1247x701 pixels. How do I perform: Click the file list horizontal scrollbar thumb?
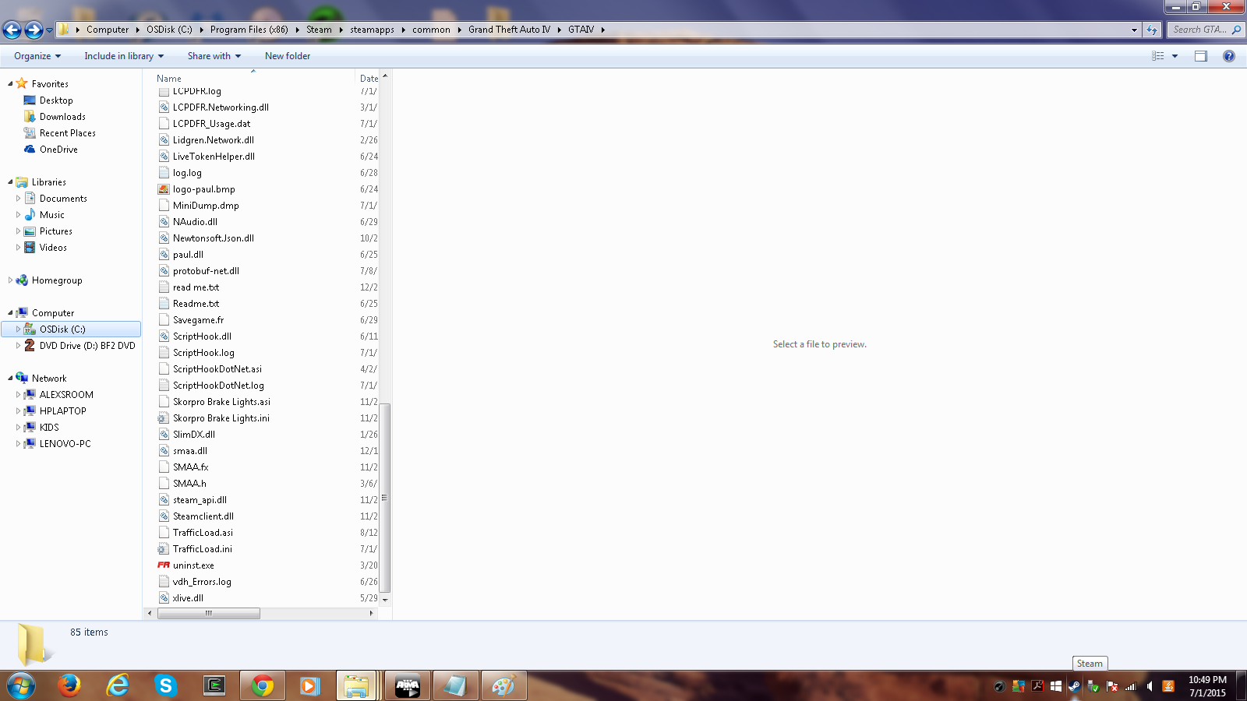tap(209, 613)
